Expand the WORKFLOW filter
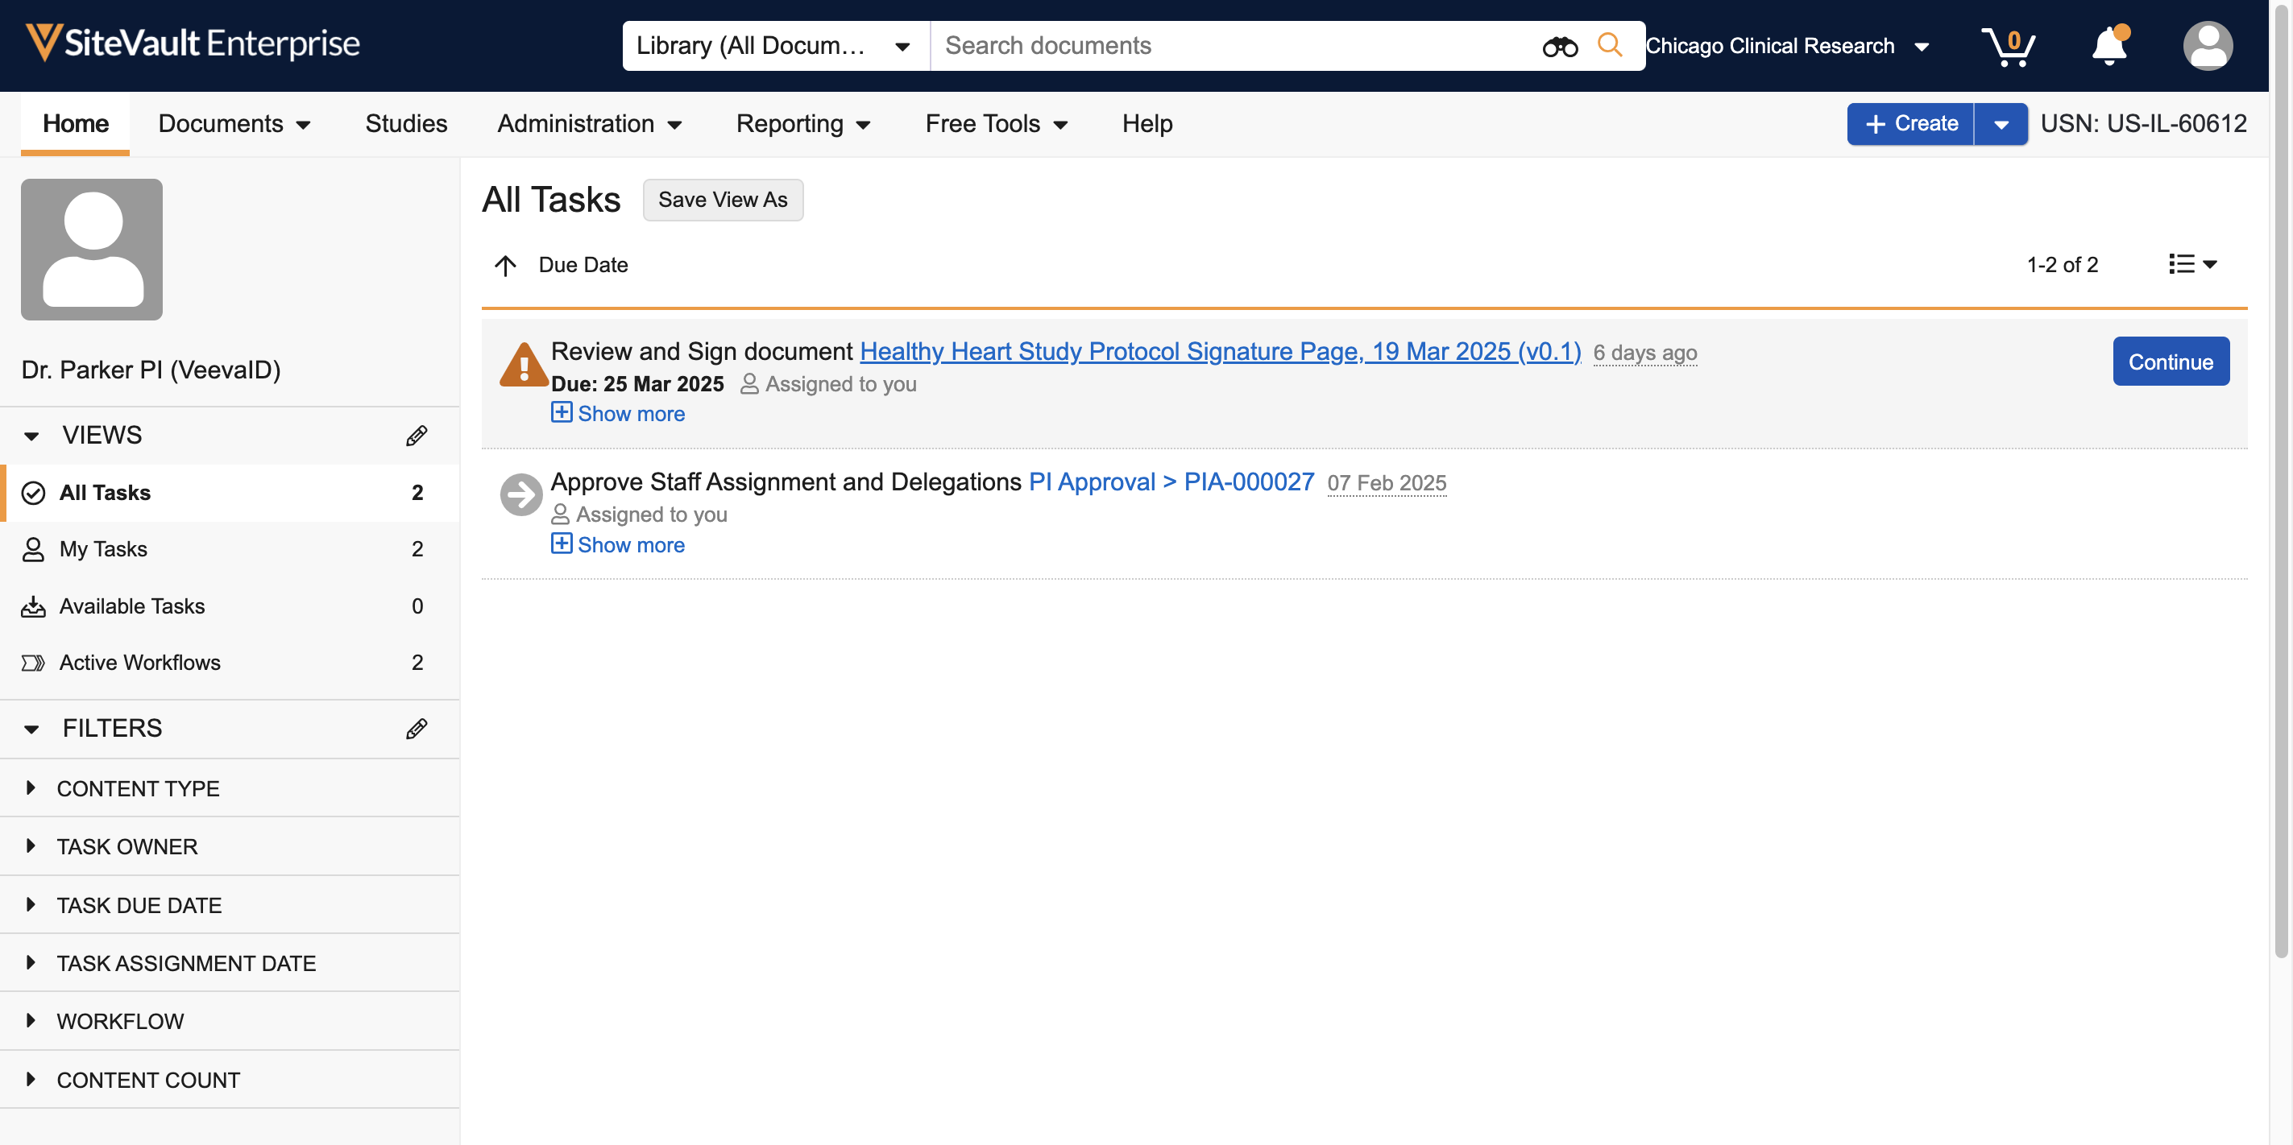 (x=31, y=1020)
